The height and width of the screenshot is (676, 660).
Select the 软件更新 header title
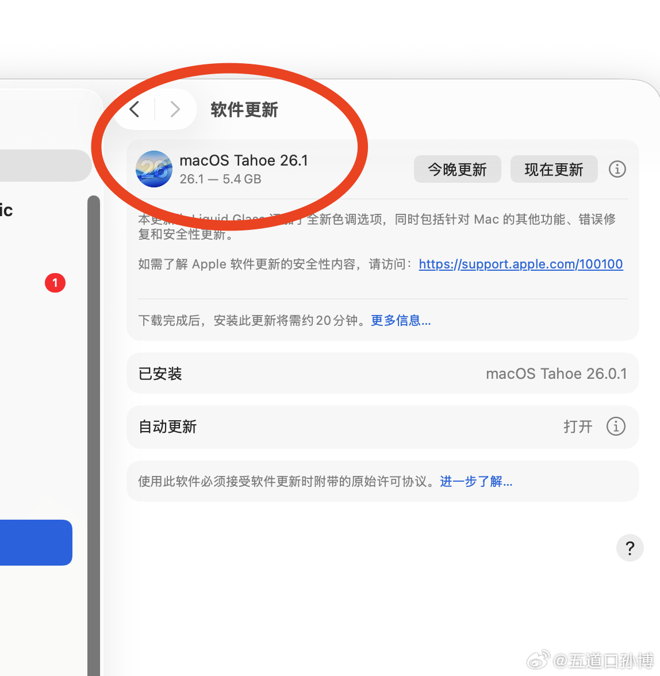[x=244, y=110]
